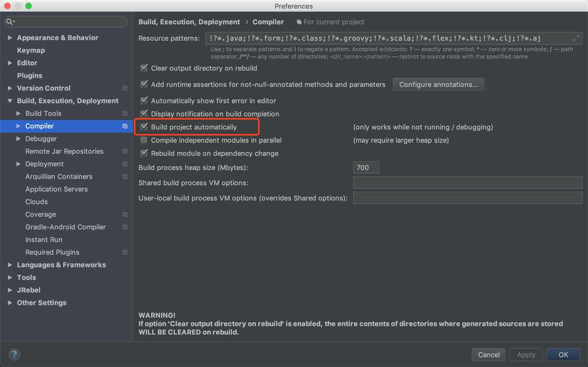Viewport: 588px width, 367px height.
Task: Toggle Clear output directory on rebuild
Action: click(x=144, y=68)
